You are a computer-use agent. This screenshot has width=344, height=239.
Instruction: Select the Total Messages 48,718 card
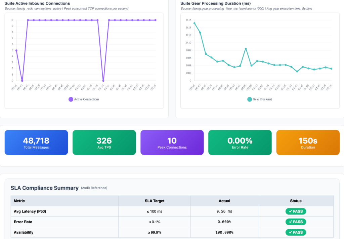pyautogui.click(x=36, y=143)
